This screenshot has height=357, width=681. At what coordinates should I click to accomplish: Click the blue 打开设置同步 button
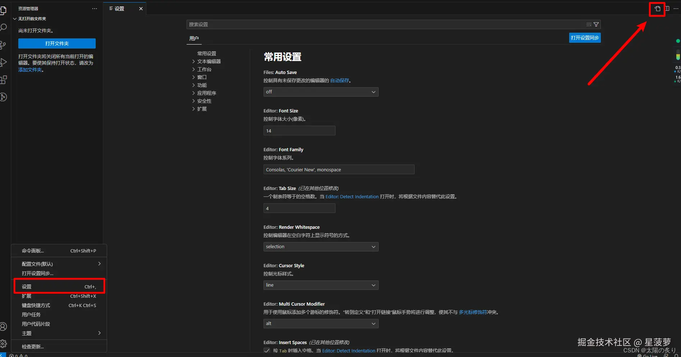pos(585,38)
